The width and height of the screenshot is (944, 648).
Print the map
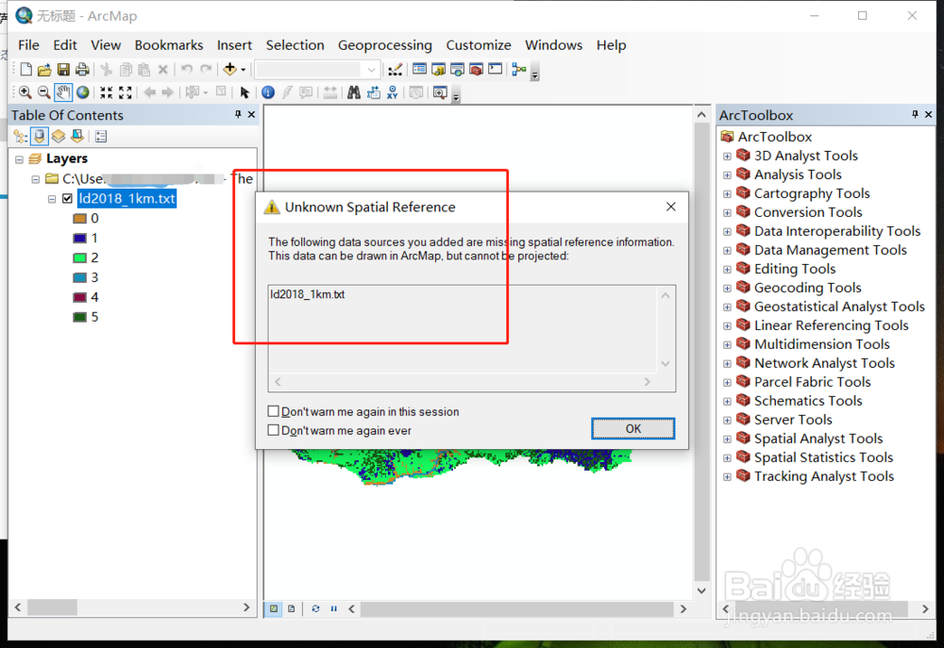pyautogui.click(x=82, y=70)
